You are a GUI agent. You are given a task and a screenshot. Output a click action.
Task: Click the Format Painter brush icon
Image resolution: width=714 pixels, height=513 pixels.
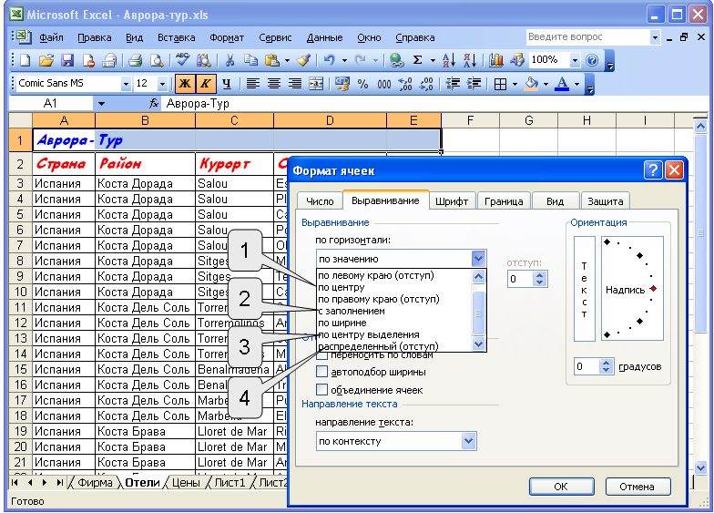click(303, 60)
